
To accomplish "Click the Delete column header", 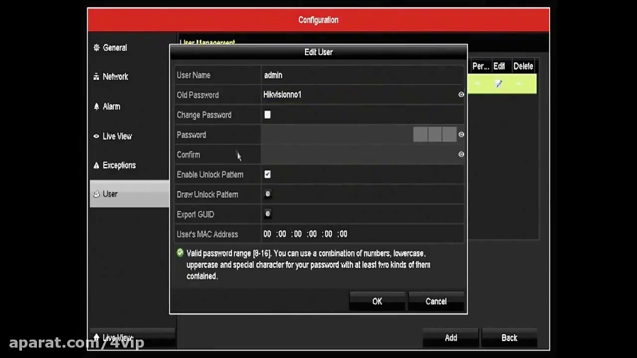I will (523, 67).
